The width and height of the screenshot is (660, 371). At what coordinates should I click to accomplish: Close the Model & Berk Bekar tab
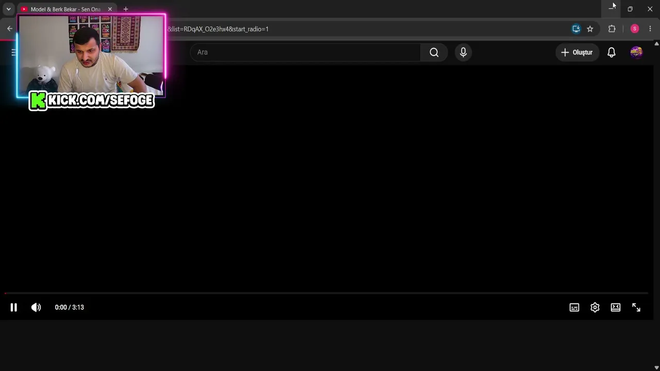point(110,9)
